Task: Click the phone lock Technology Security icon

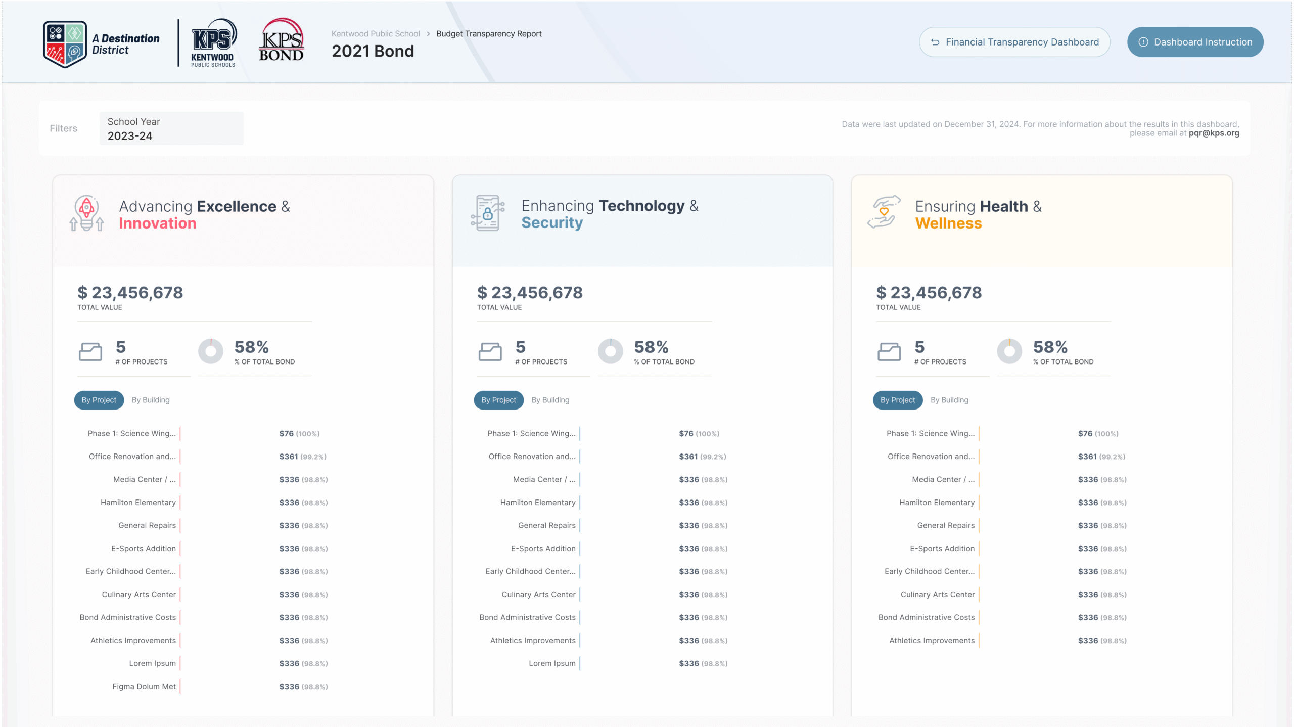Action: point(487,213)
